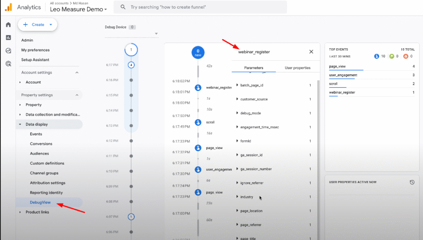Expand the ga_session_number parameter
Screen dimensions: 423x240
[237, 169]
